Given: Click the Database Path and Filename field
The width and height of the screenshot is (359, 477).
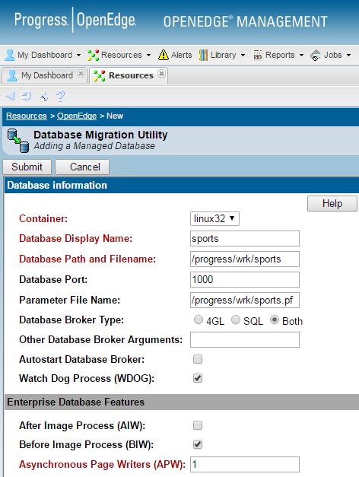Looking at the screenshot, I should [245, 259].
